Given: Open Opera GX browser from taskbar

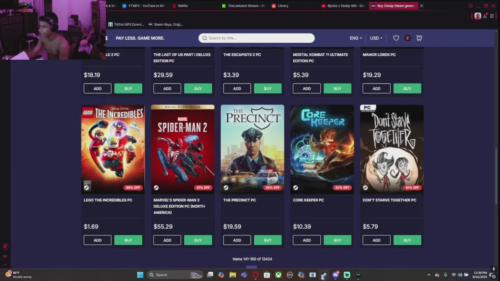Looking at the screenshot, I should click(x=255, y=275).
